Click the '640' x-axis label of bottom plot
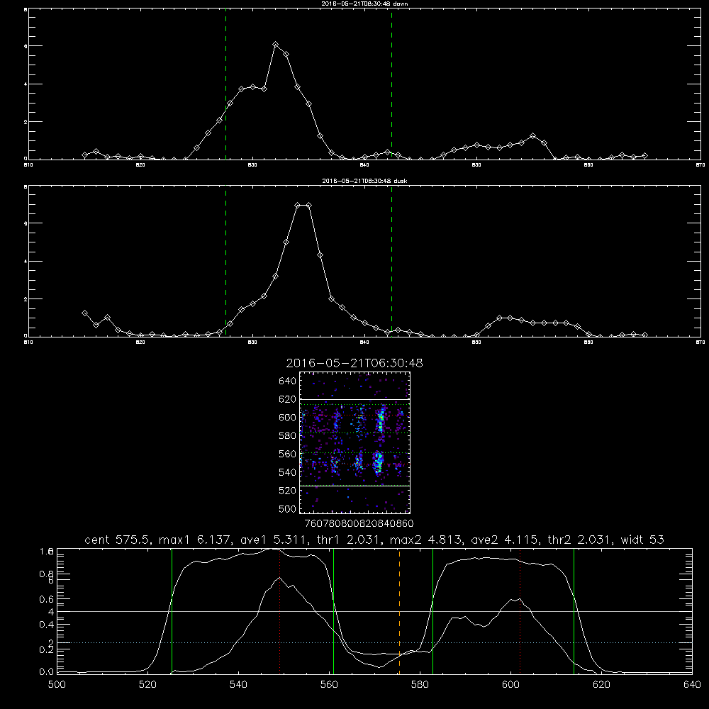 pyautogui.click(x=692, y=685)
